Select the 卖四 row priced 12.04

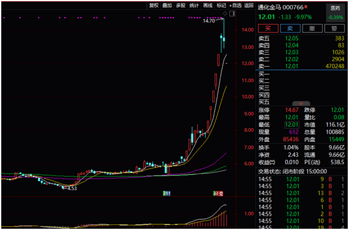(x=301, y=46)
